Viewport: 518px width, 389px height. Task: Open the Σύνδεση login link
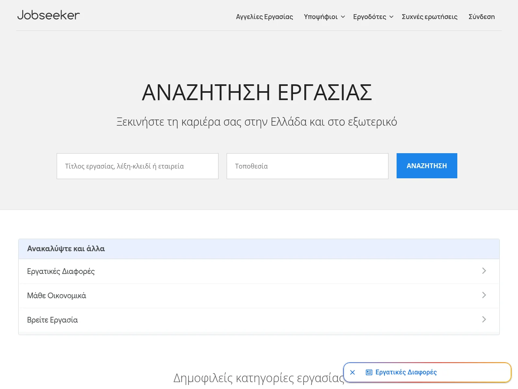click(482, 17)
